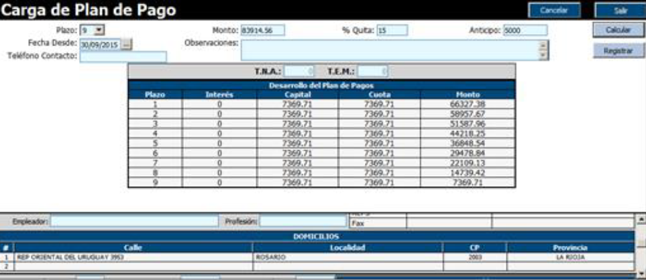This screenshot has width=646, height=280.
Task: Click the Salir button
Action: point(619,10)
